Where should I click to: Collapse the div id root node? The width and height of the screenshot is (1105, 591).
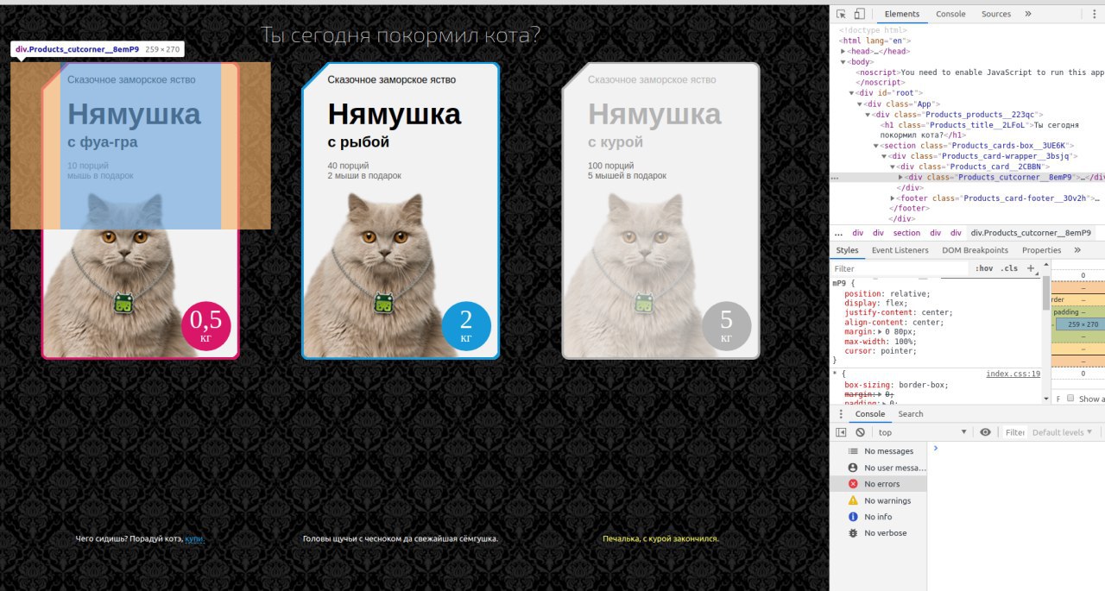point(852,93)
